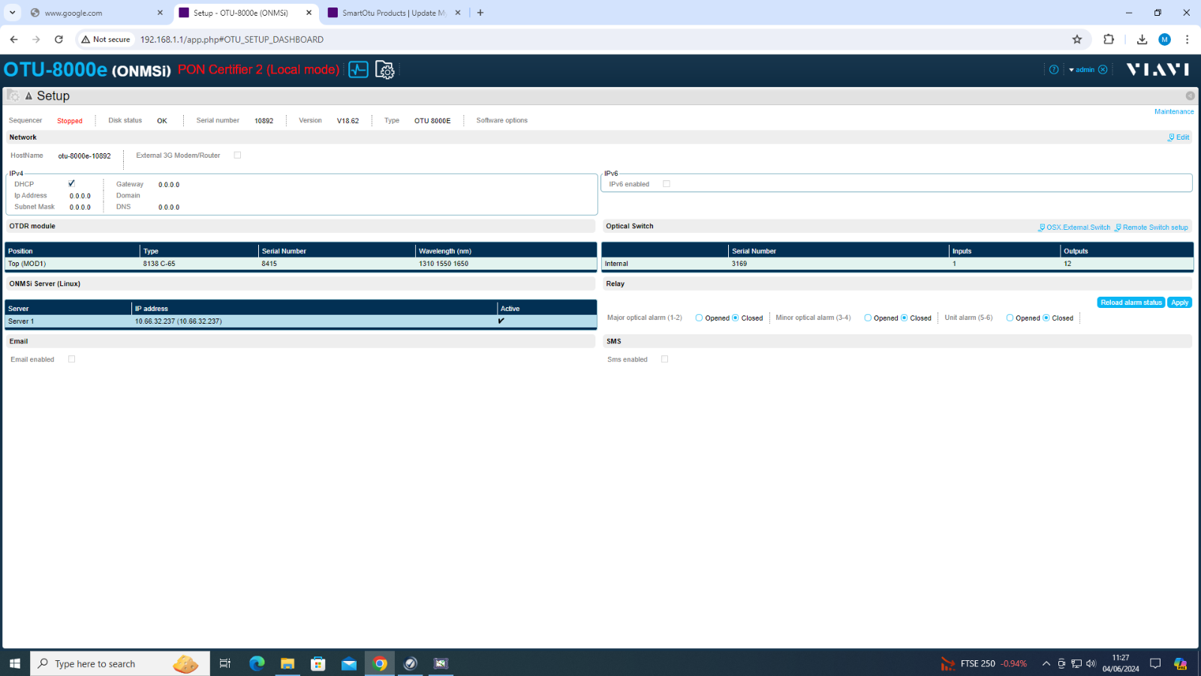Enable the IPv6 enabled checkbox
The height and width of the screenshot is (676, 1201).
(666, 184)
